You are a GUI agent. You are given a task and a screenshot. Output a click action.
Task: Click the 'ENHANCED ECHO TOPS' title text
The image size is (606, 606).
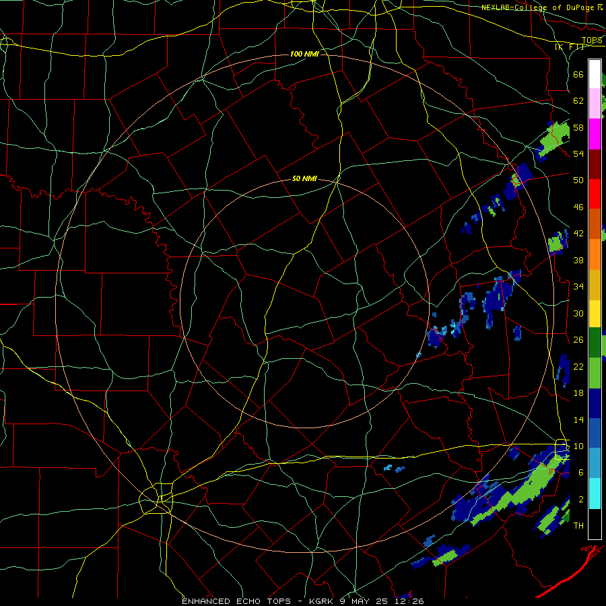coord(236,601)
